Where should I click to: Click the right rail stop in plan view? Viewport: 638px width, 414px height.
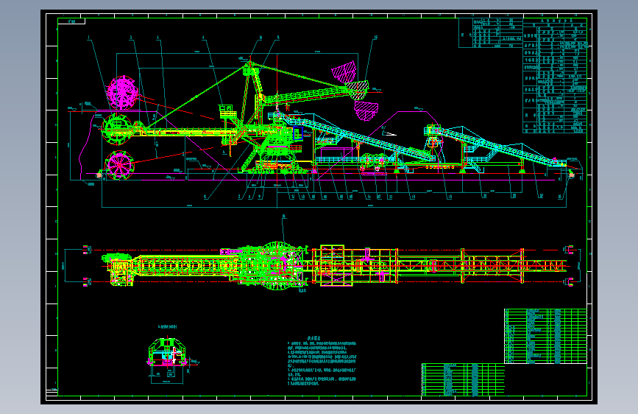pyautogui.click(x=569, y=250)
